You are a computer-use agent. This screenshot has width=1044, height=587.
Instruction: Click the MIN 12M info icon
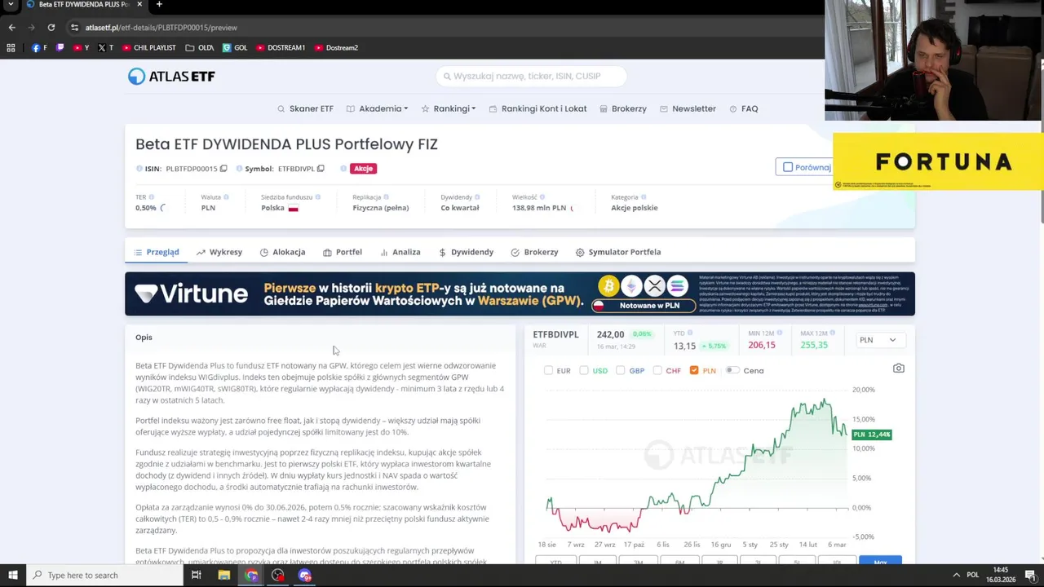(x=780, y=333)
